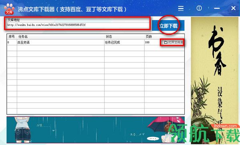240x145 pixels.
Task: Click the 文库 paw logo
Action: point(9,9)
